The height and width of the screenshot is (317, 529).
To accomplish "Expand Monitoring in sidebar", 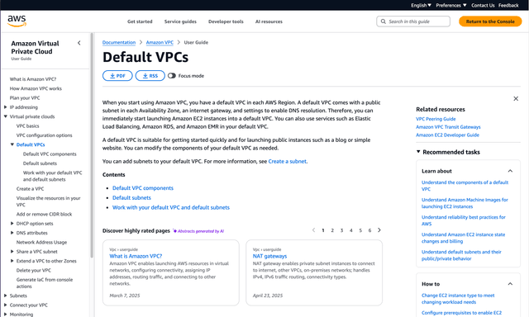I will tap(6, 315).
